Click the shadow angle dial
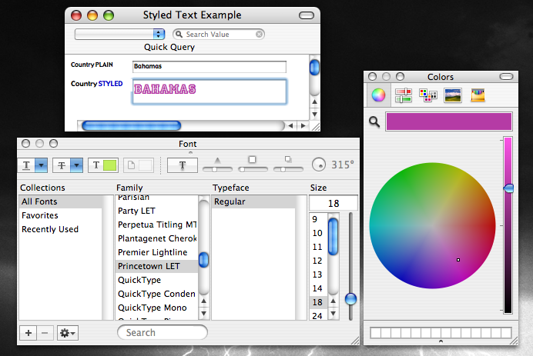This screenshot has width=533, height=356. [319, 165]
